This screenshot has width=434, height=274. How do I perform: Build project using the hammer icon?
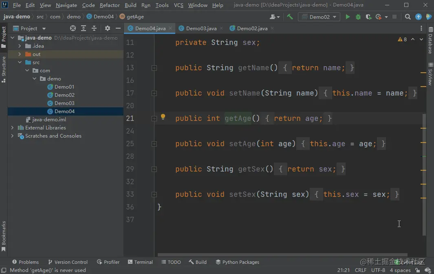point(290,17)
